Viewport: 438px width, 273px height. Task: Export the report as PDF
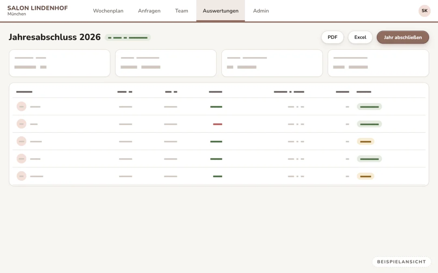pyautogui.click(x=333, y=37)
